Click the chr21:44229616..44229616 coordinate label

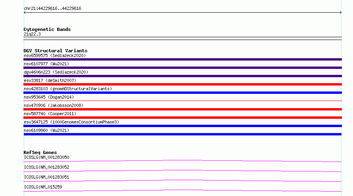(x=52, y=9)
